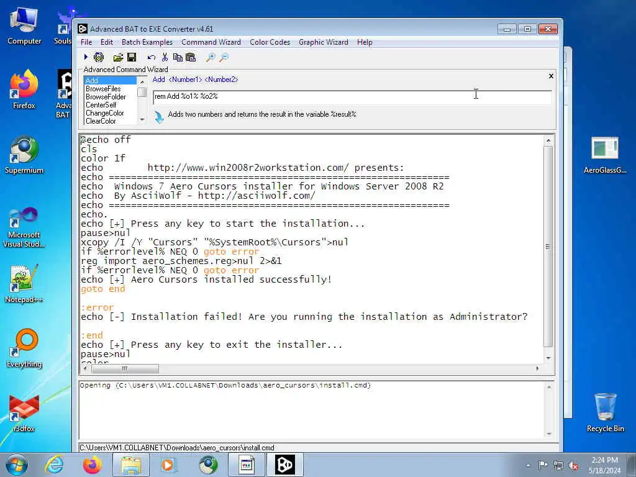Open the AeroGlassG... desktop file
Viewport: 636px width, 477px height.
pyautogui.click(x=605, y=155)
